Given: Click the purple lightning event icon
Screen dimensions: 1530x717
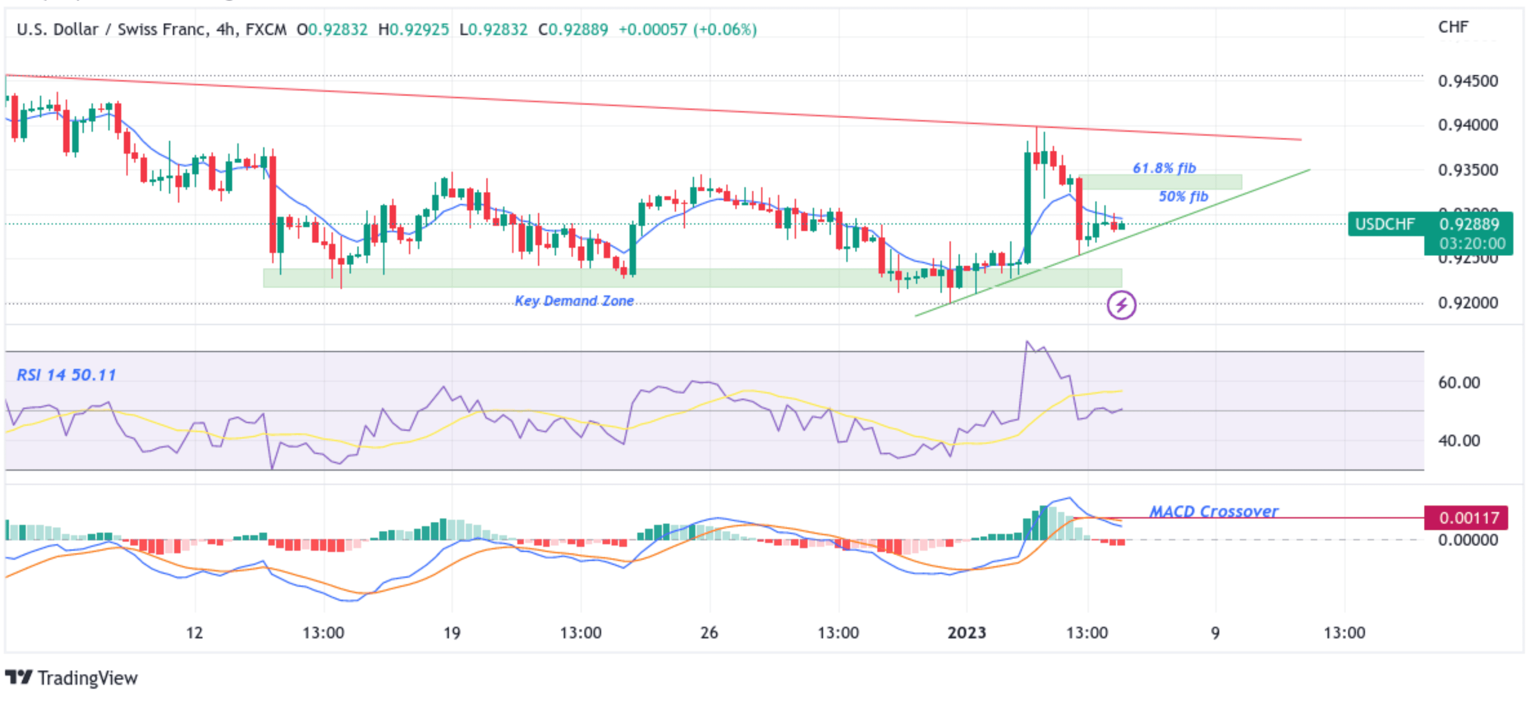Looking at the screenshot, I should (x=1121, y=305).
